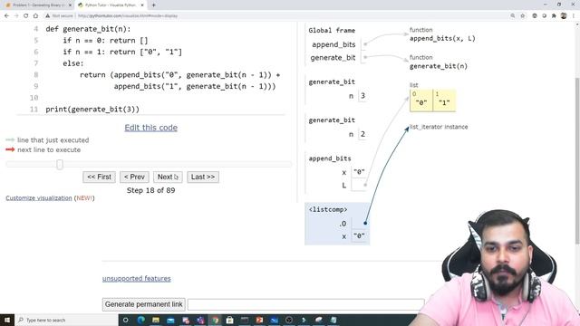Open the Chrome three-dot menu
This screenshot has width=580, height=326.
pos(574,16)
